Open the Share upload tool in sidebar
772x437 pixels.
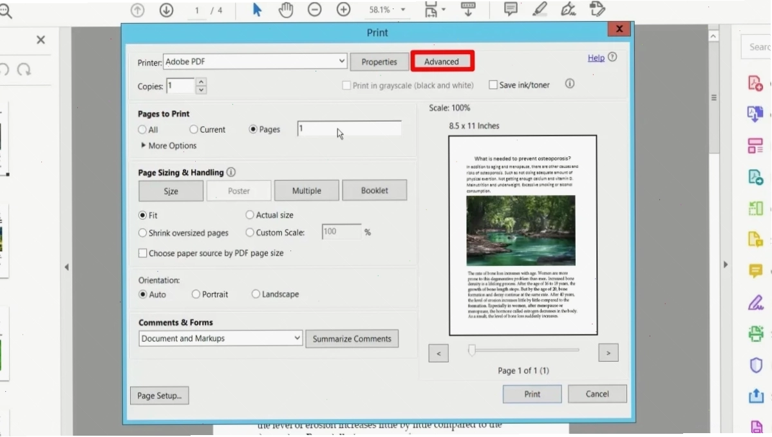(x=756, y=396)
